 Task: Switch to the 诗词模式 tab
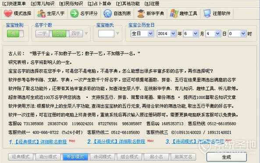coord(102,157)
